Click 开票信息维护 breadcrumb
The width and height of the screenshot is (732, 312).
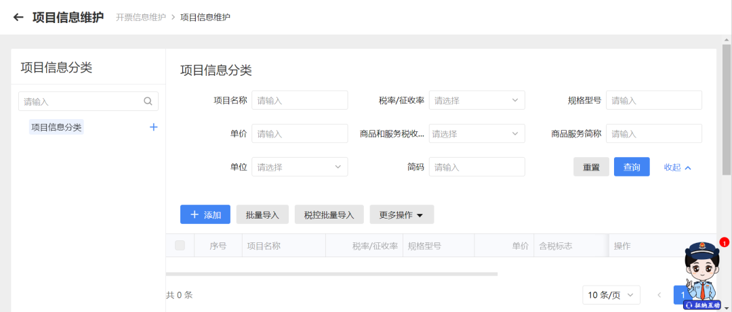(140, 17)
